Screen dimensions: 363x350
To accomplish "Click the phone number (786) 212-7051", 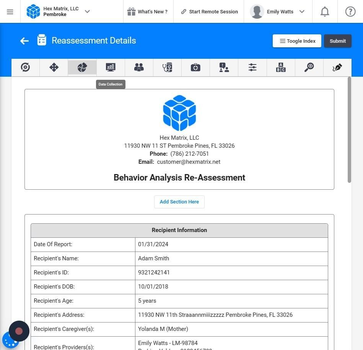I will pyautogui.click(x=189, y=154).
